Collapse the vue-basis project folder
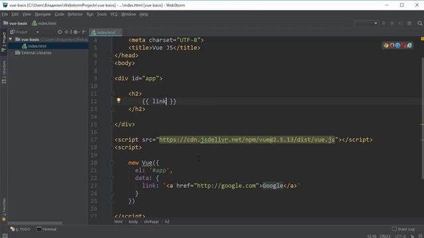This screenshot has width=424, height=238. click(11, 40)
